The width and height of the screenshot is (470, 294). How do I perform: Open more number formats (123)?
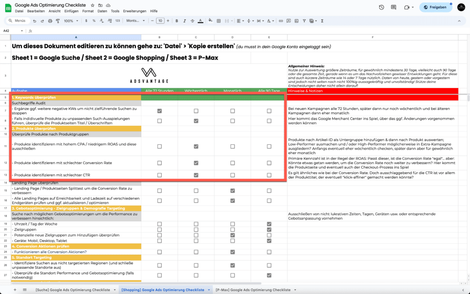tap(117, 21)
